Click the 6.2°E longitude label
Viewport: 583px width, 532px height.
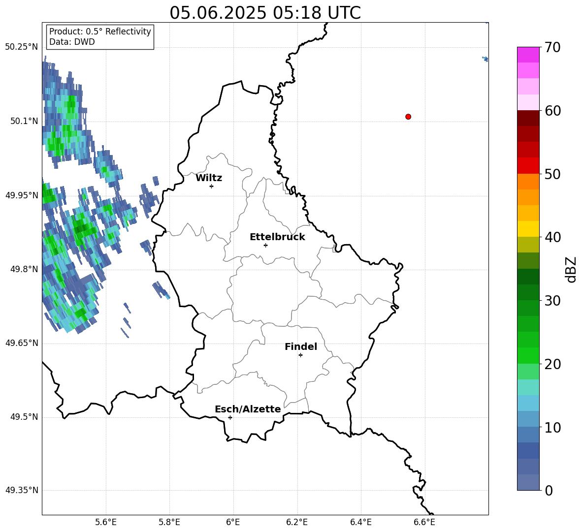(297, 523)
